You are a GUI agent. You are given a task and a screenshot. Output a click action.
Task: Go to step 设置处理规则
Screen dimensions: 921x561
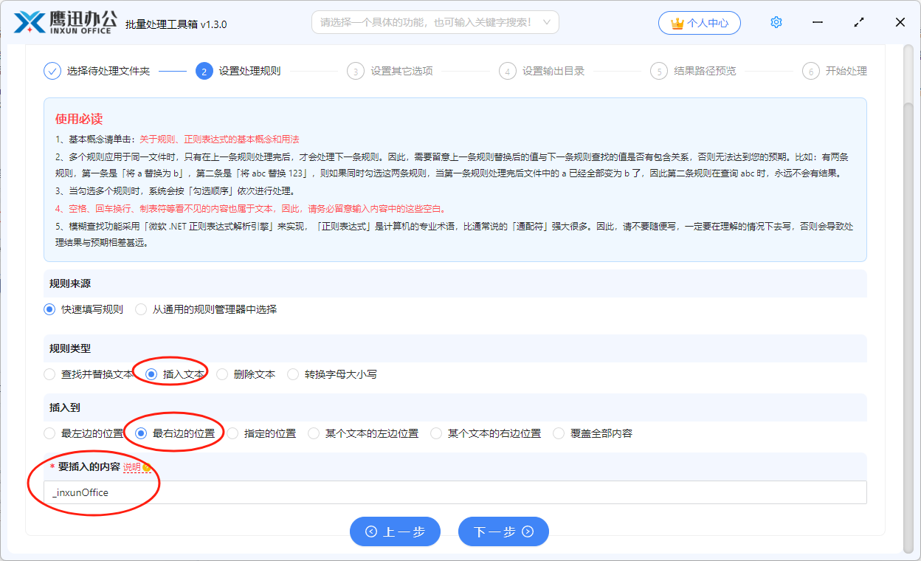click(x=249, y=71)
